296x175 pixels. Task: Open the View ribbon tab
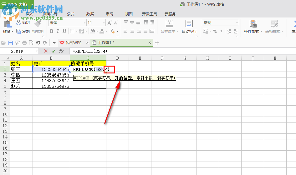click(x=129, y=14)
